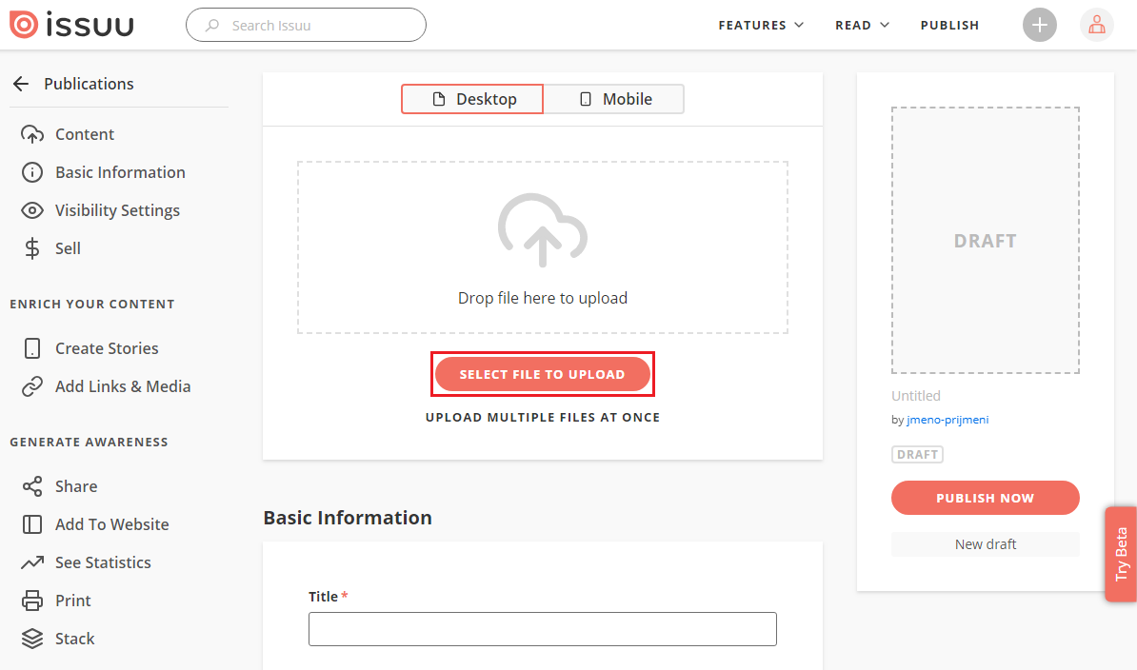This screenshot has width=1137, height=670.
Task: Click the See Statistics trend icon
Action: (x=32, y=562)
